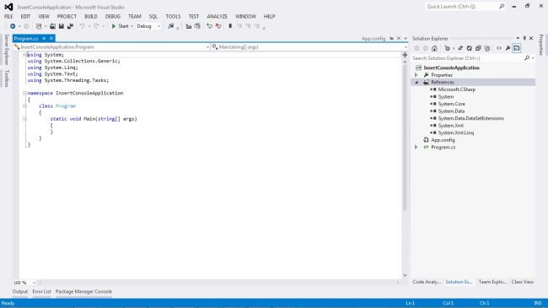Refresh the Solution Explorer
This screenshot has width=548, height=308.
coord(470,48)
